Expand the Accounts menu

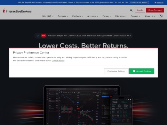coord(93,16)
